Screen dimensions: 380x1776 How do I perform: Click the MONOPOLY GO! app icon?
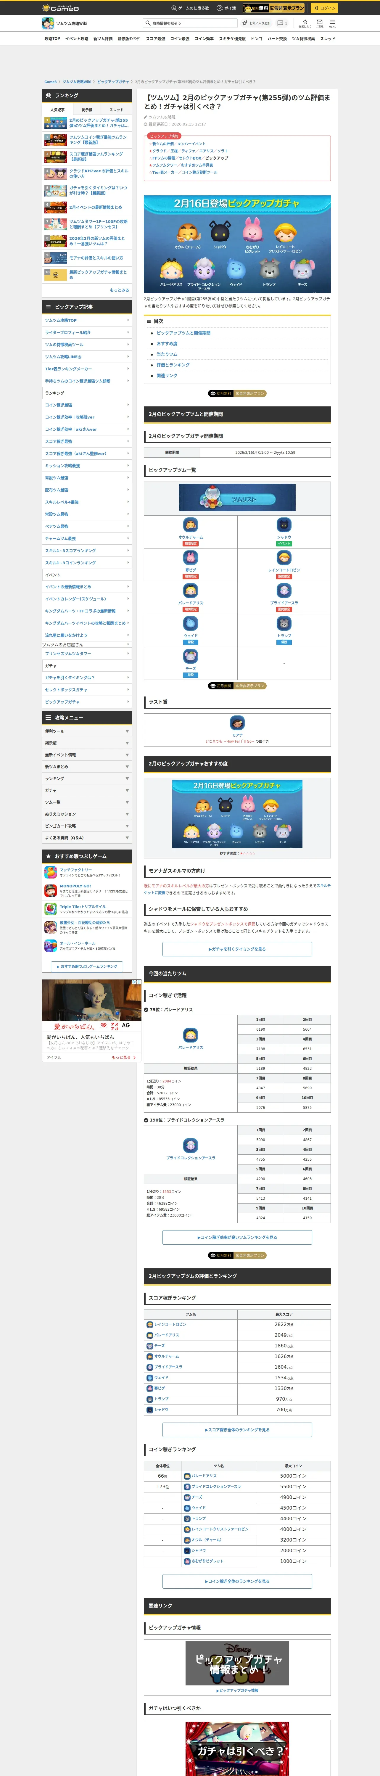pyautogui.click(x=50, y=890)
